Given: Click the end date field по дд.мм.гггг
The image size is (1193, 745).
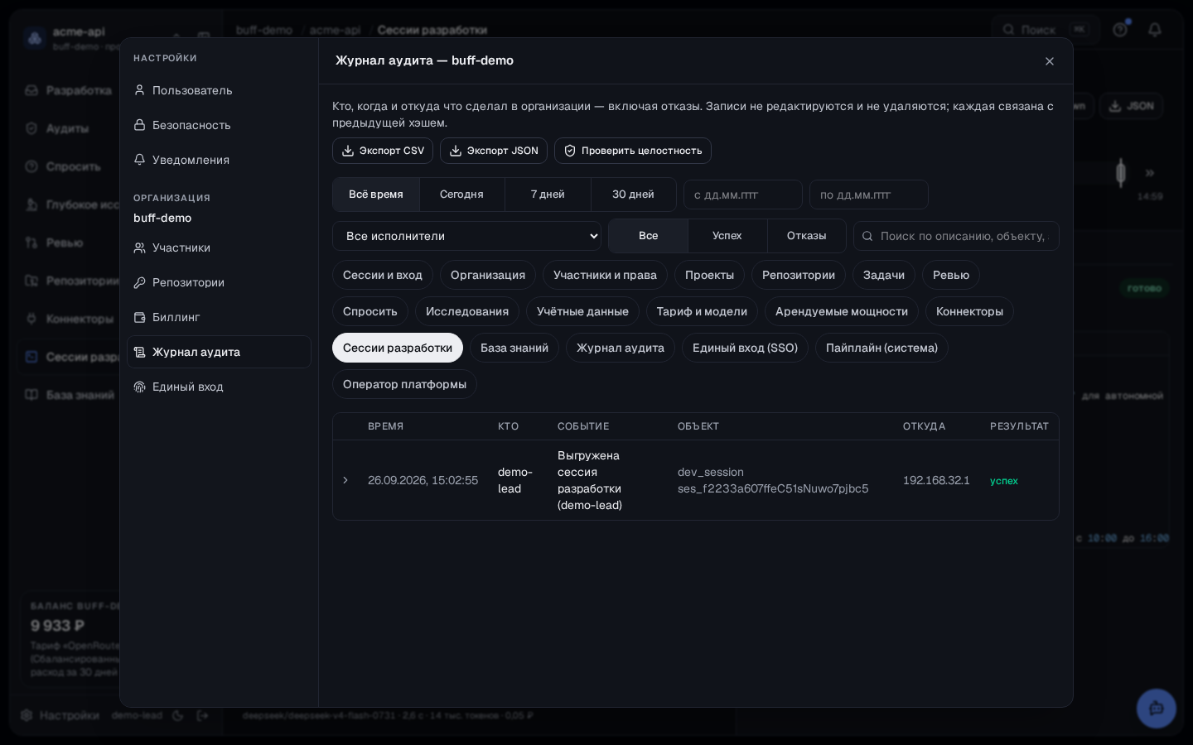Looking at the screenshot, I should click(x=869, y=195).
